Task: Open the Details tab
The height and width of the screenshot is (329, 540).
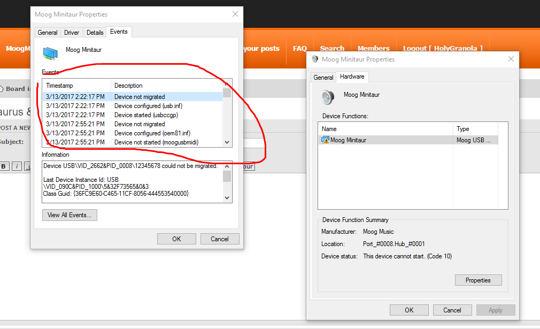Action: coord(95,33)
